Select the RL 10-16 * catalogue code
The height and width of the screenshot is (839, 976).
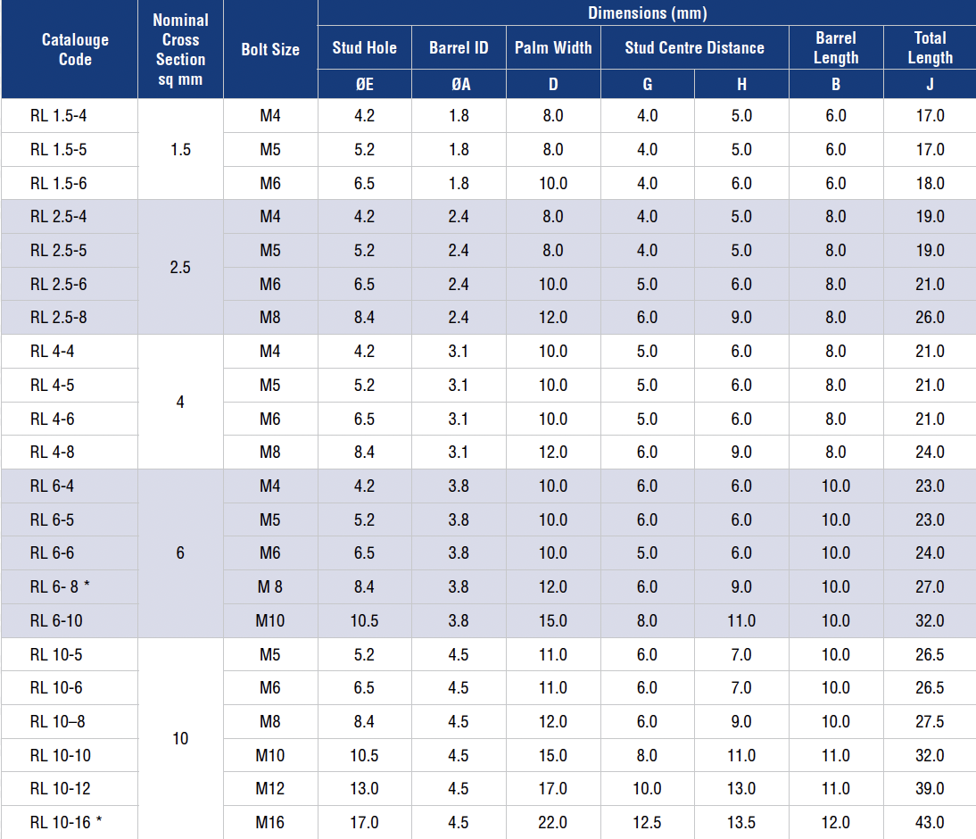click(66, 822)
